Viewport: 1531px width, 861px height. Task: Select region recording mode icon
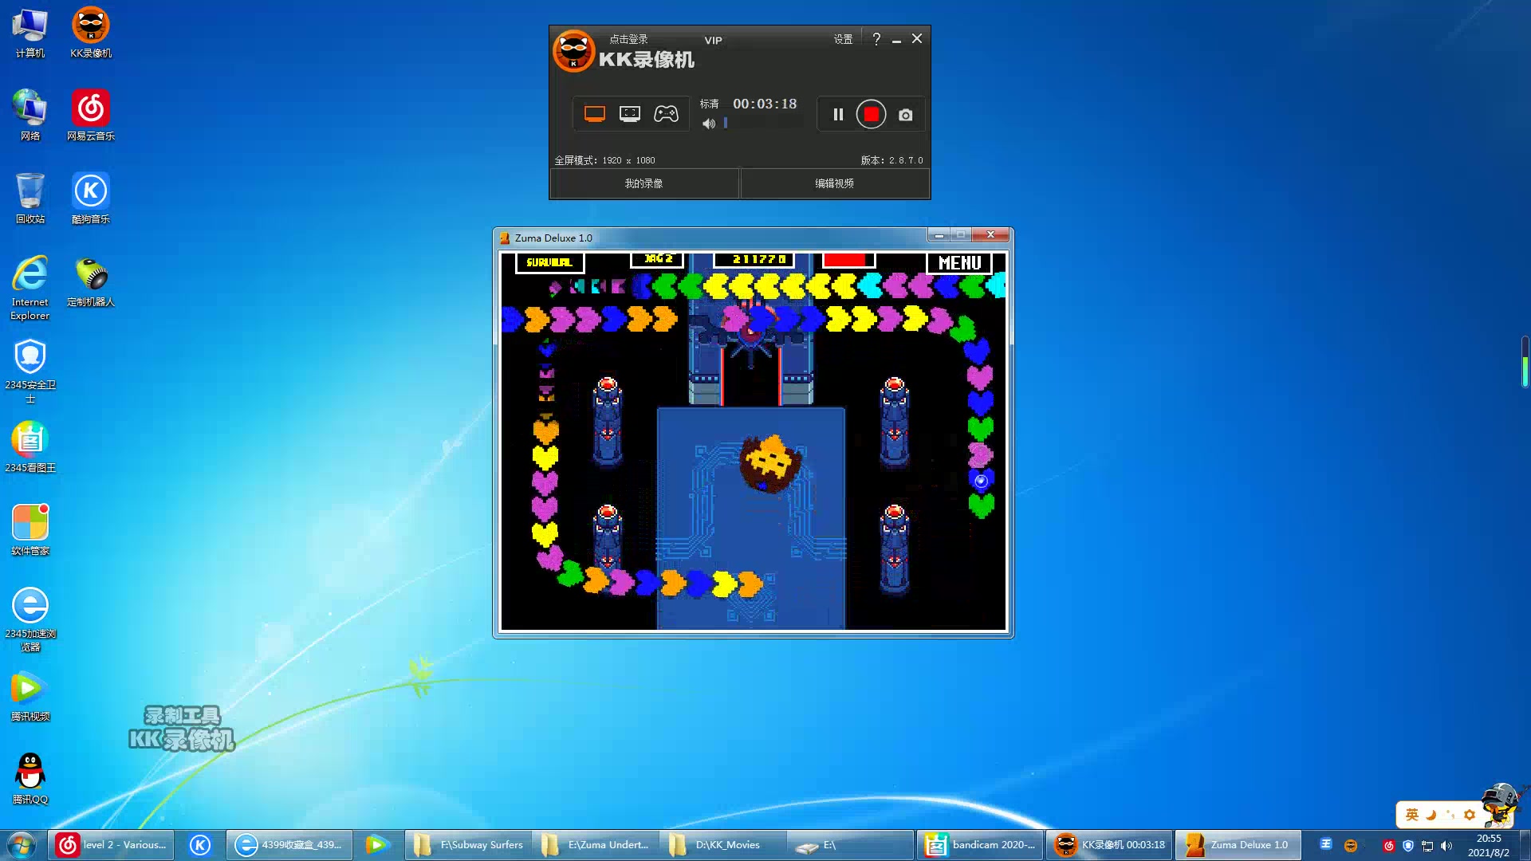coord(630,114)
